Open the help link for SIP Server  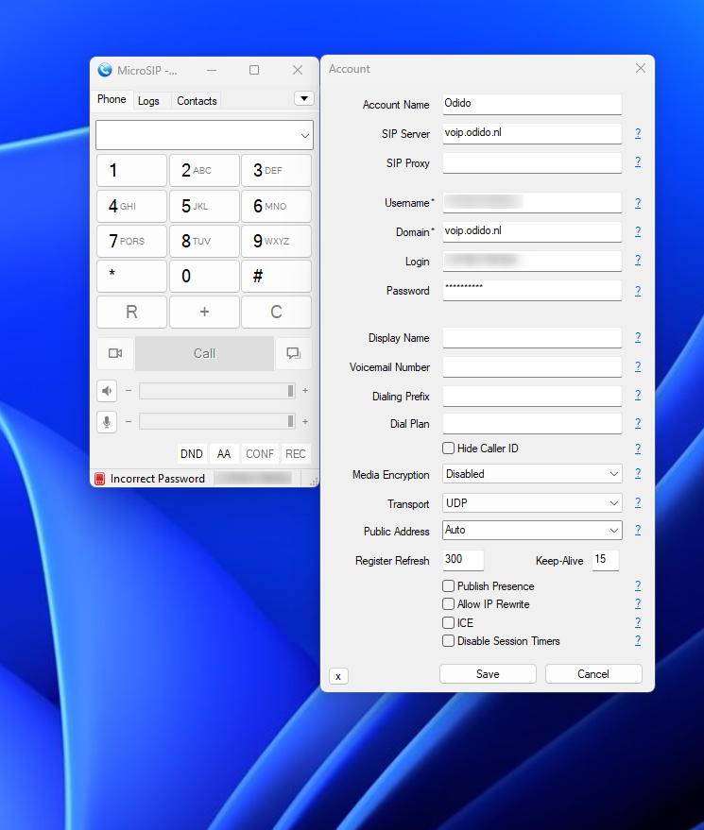(x=638, y=133)
